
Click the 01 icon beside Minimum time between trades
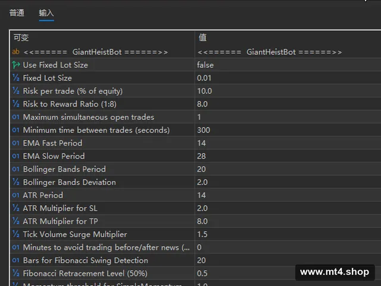tap(16, 130)
